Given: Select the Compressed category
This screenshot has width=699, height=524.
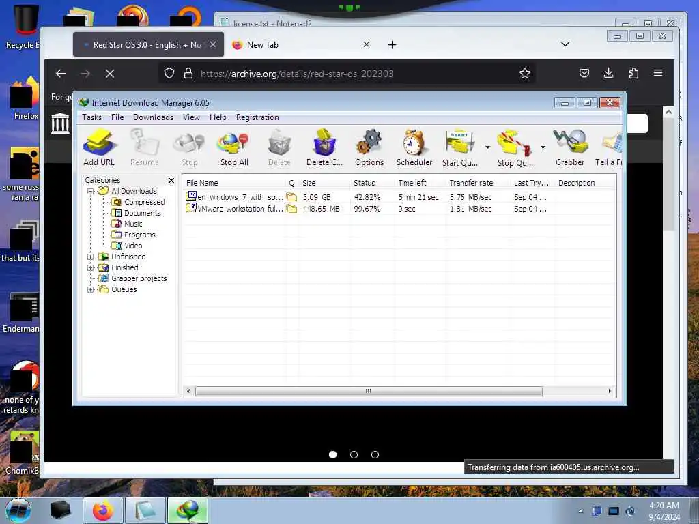Looking at the screenshot, I should (x=139, y=202).
